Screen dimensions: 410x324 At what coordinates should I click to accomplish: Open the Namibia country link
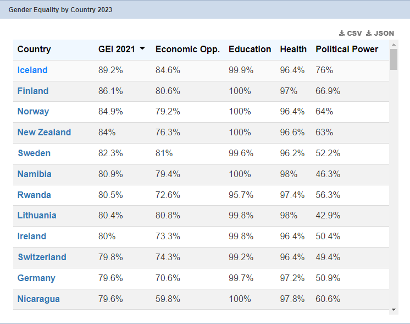(x=35, y=174)
